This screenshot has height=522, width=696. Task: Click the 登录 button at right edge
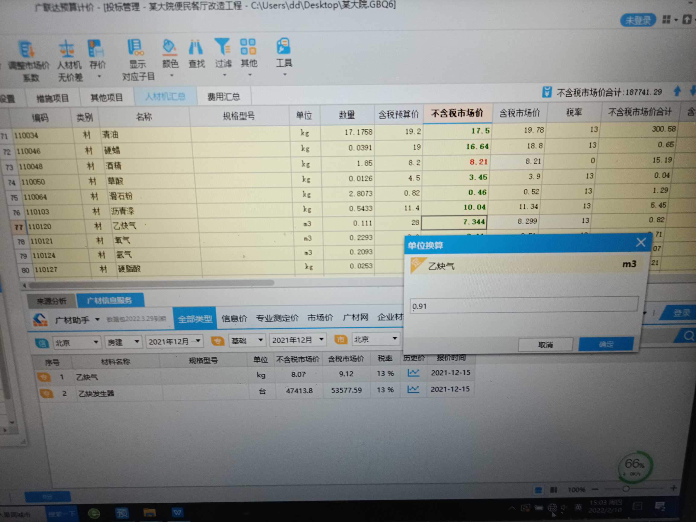(x=680, y=313)
